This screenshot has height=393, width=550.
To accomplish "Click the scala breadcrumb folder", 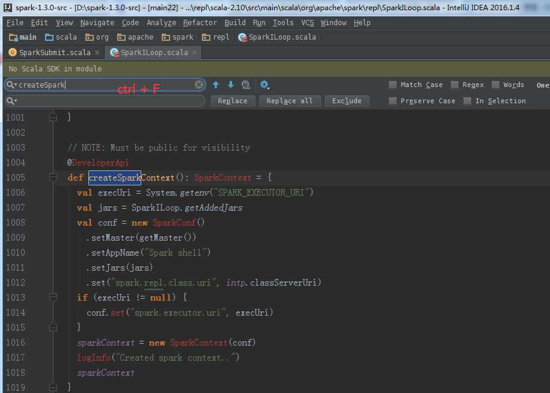I will click(x=61, y=37).
